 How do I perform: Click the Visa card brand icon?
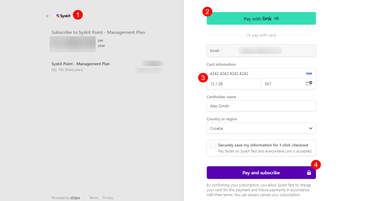(x=309, y=74)
